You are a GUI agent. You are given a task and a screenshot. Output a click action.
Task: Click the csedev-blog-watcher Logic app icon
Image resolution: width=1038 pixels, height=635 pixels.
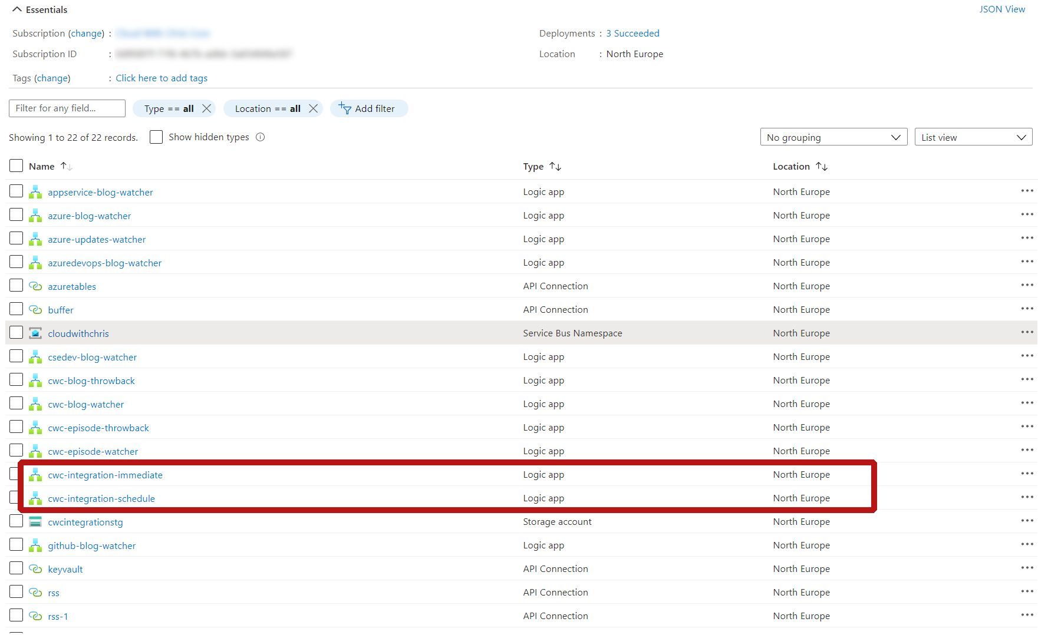pyautogui.click(x=35, y=357)
